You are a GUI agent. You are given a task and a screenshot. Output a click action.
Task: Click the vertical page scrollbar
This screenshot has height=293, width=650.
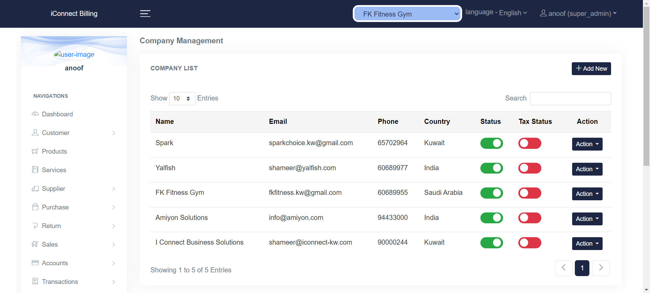point(646,102)
